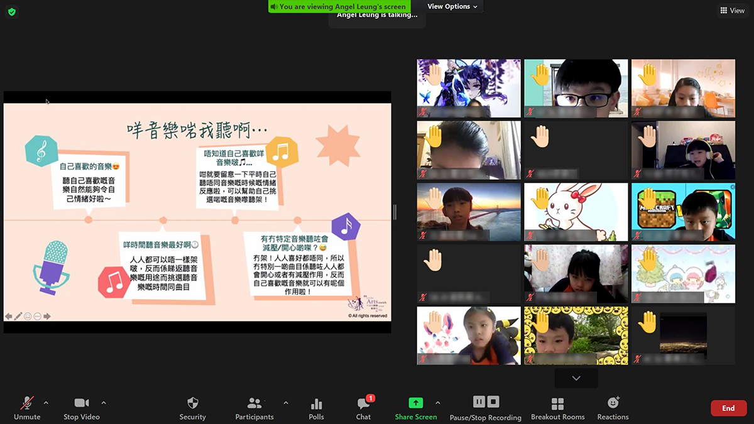754x424 pixels.
Task: Open the Security shield options
Action: coord(192,408)
